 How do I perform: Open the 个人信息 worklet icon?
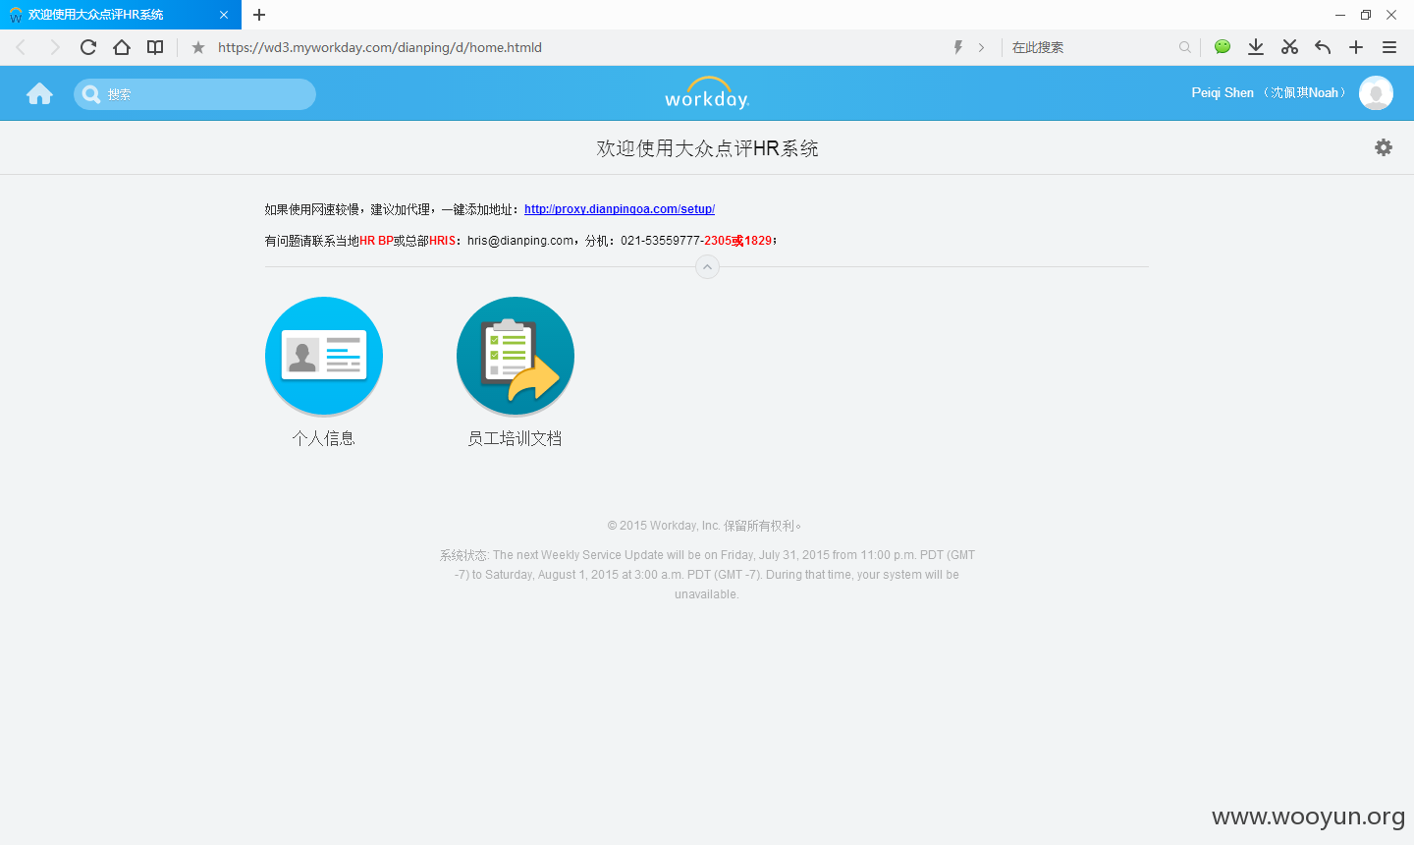[x=324, y=356]
